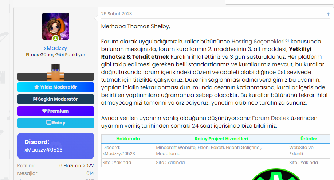Click the Ürünler signature header
Viewport: 334px width, 180px height.
(x=309, y=139)
